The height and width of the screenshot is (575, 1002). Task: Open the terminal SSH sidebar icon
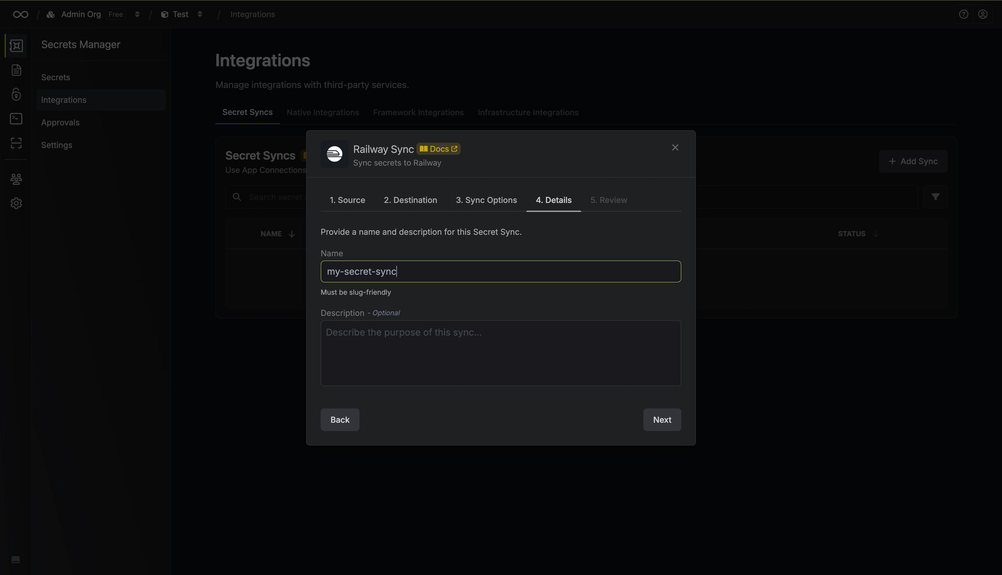[16, 119]
